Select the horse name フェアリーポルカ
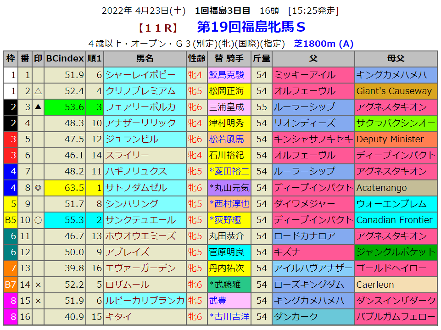The height and width of the screenshot is (330, 441). [x=140, y=107]
